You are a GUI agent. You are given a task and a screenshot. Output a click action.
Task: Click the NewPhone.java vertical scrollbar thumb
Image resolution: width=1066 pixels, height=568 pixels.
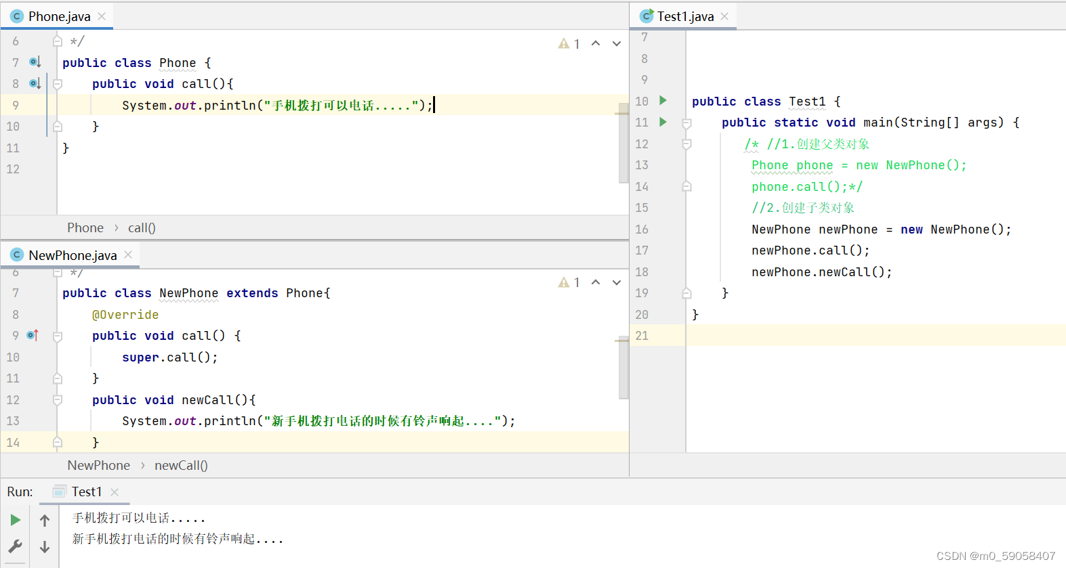623,368
